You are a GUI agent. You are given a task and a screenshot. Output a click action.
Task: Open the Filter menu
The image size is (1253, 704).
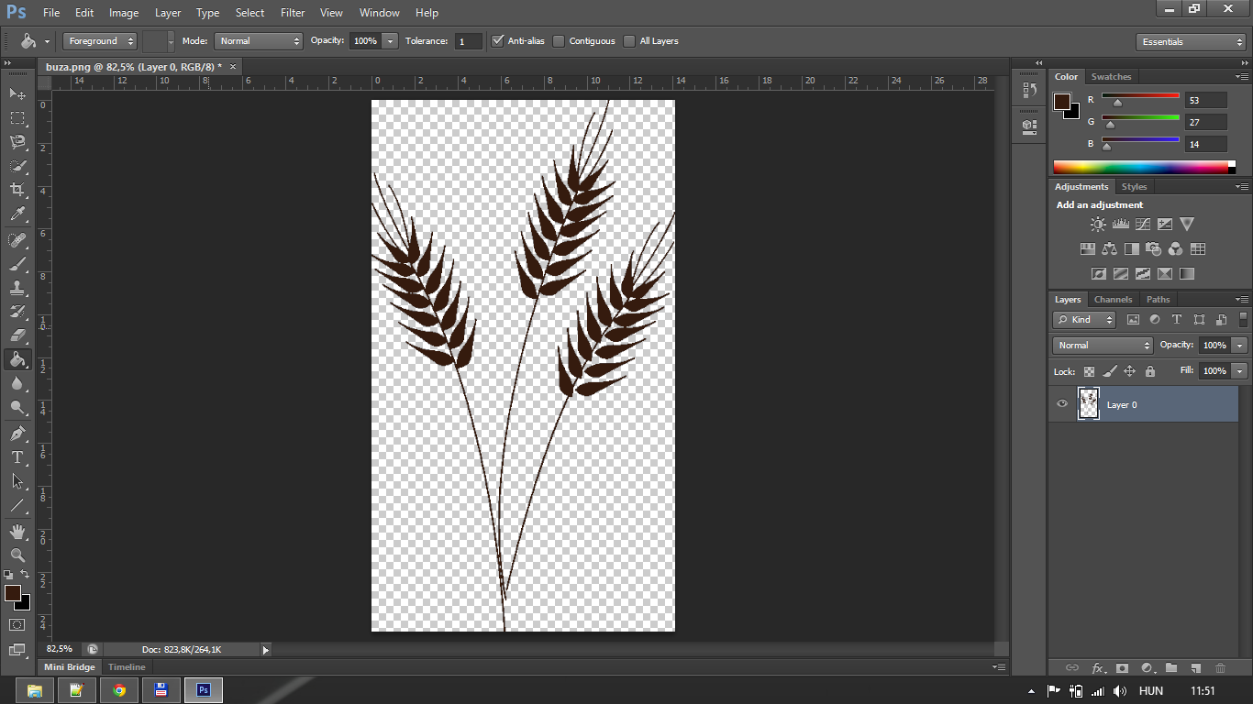293,13
